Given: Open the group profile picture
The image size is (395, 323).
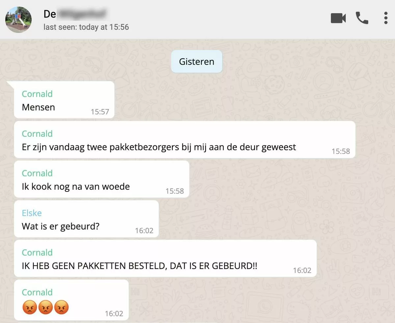Looking at the screenshot, I should tap(18, 19).
